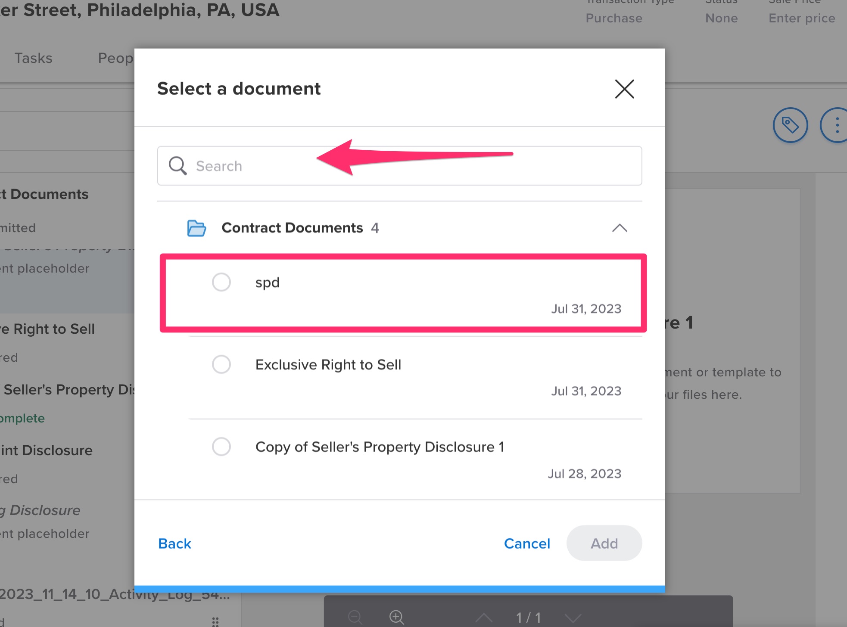Viewport: 847px width, 627px height.
Task: Go to next page with down arrow
Action: click(573, 618)
